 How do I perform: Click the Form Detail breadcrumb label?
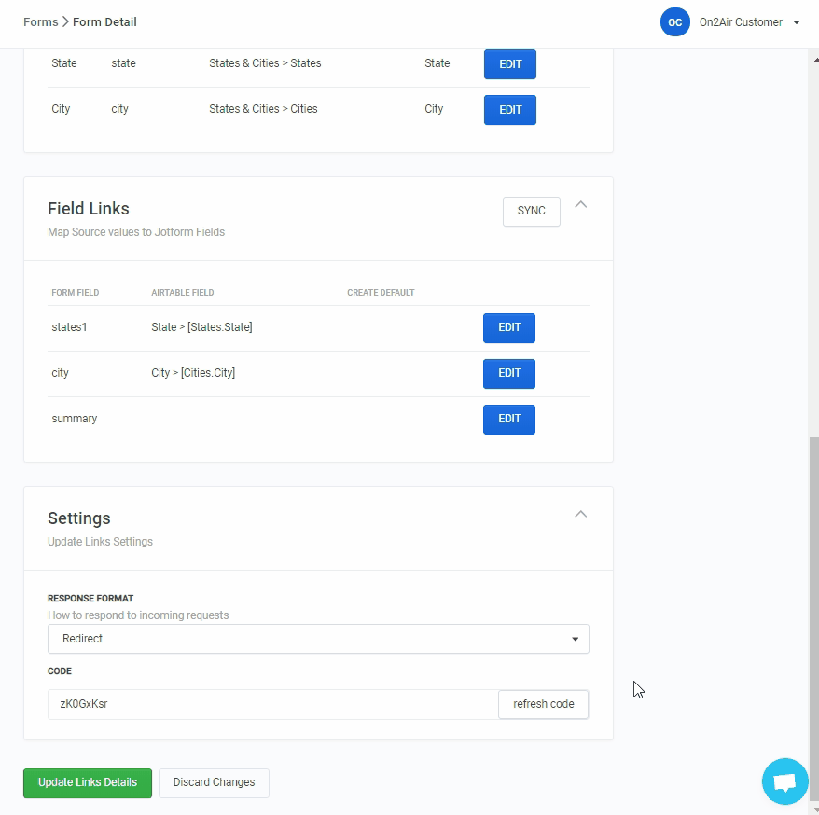point(104,21)
